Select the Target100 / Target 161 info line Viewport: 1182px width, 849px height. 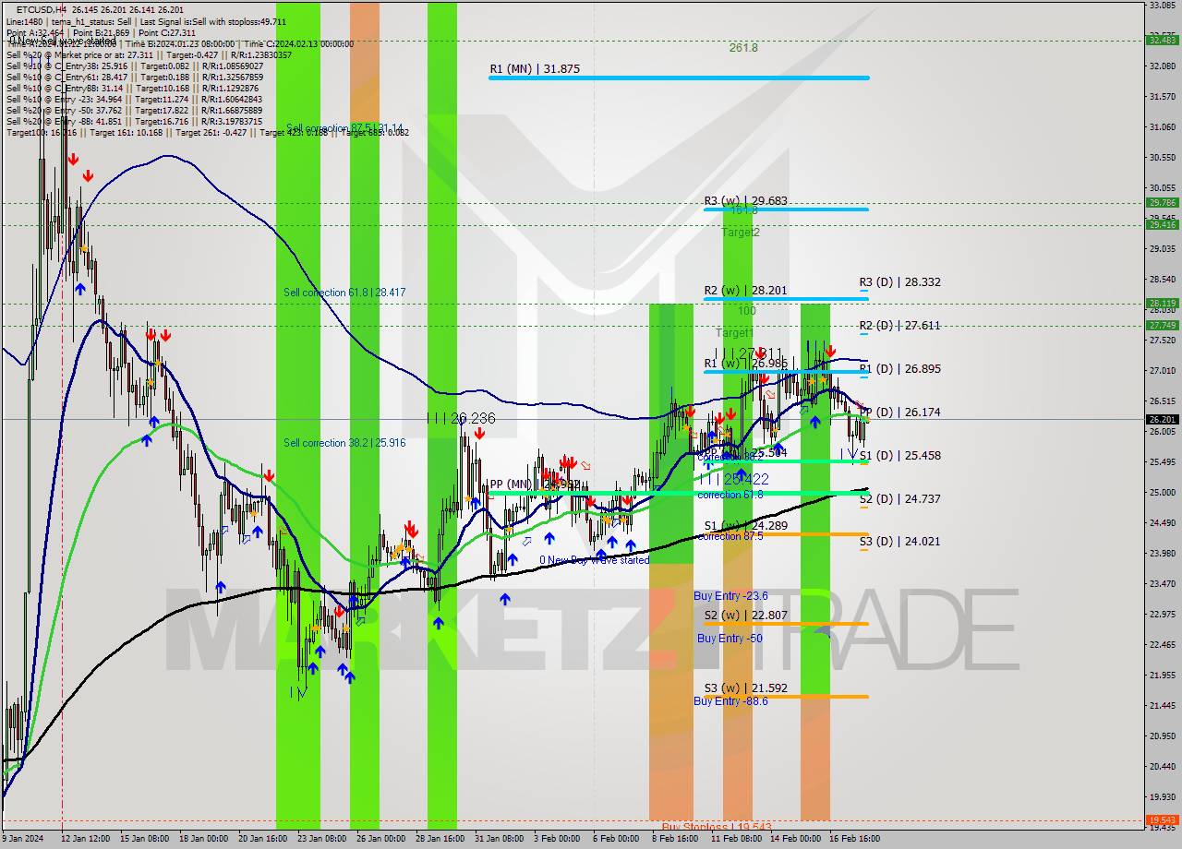coord(208,132)
